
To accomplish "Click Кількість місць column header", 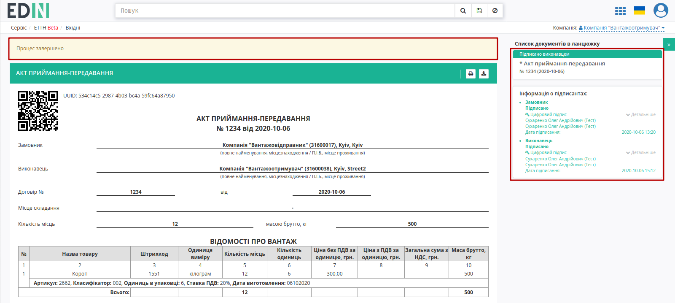I will point(245,254).
